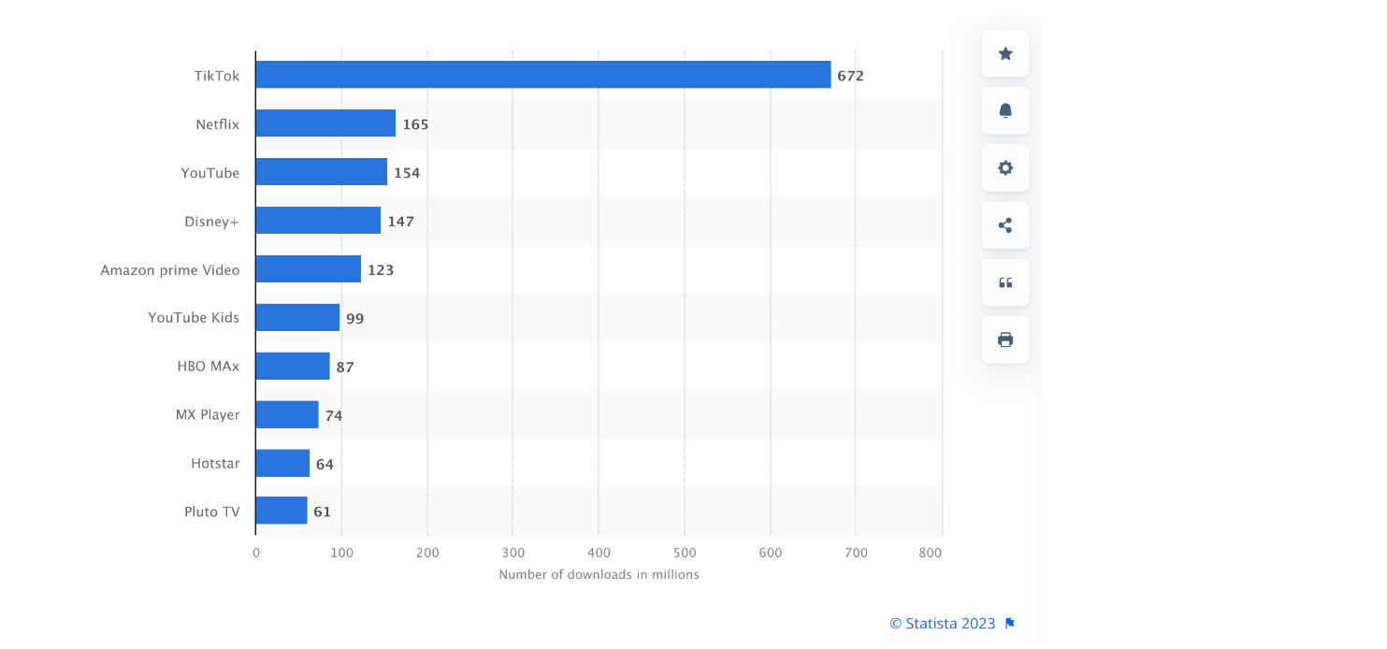This screenshot has width=1387, height=649.
Task: Click the star favorite icon
Action: point(1005,53)
